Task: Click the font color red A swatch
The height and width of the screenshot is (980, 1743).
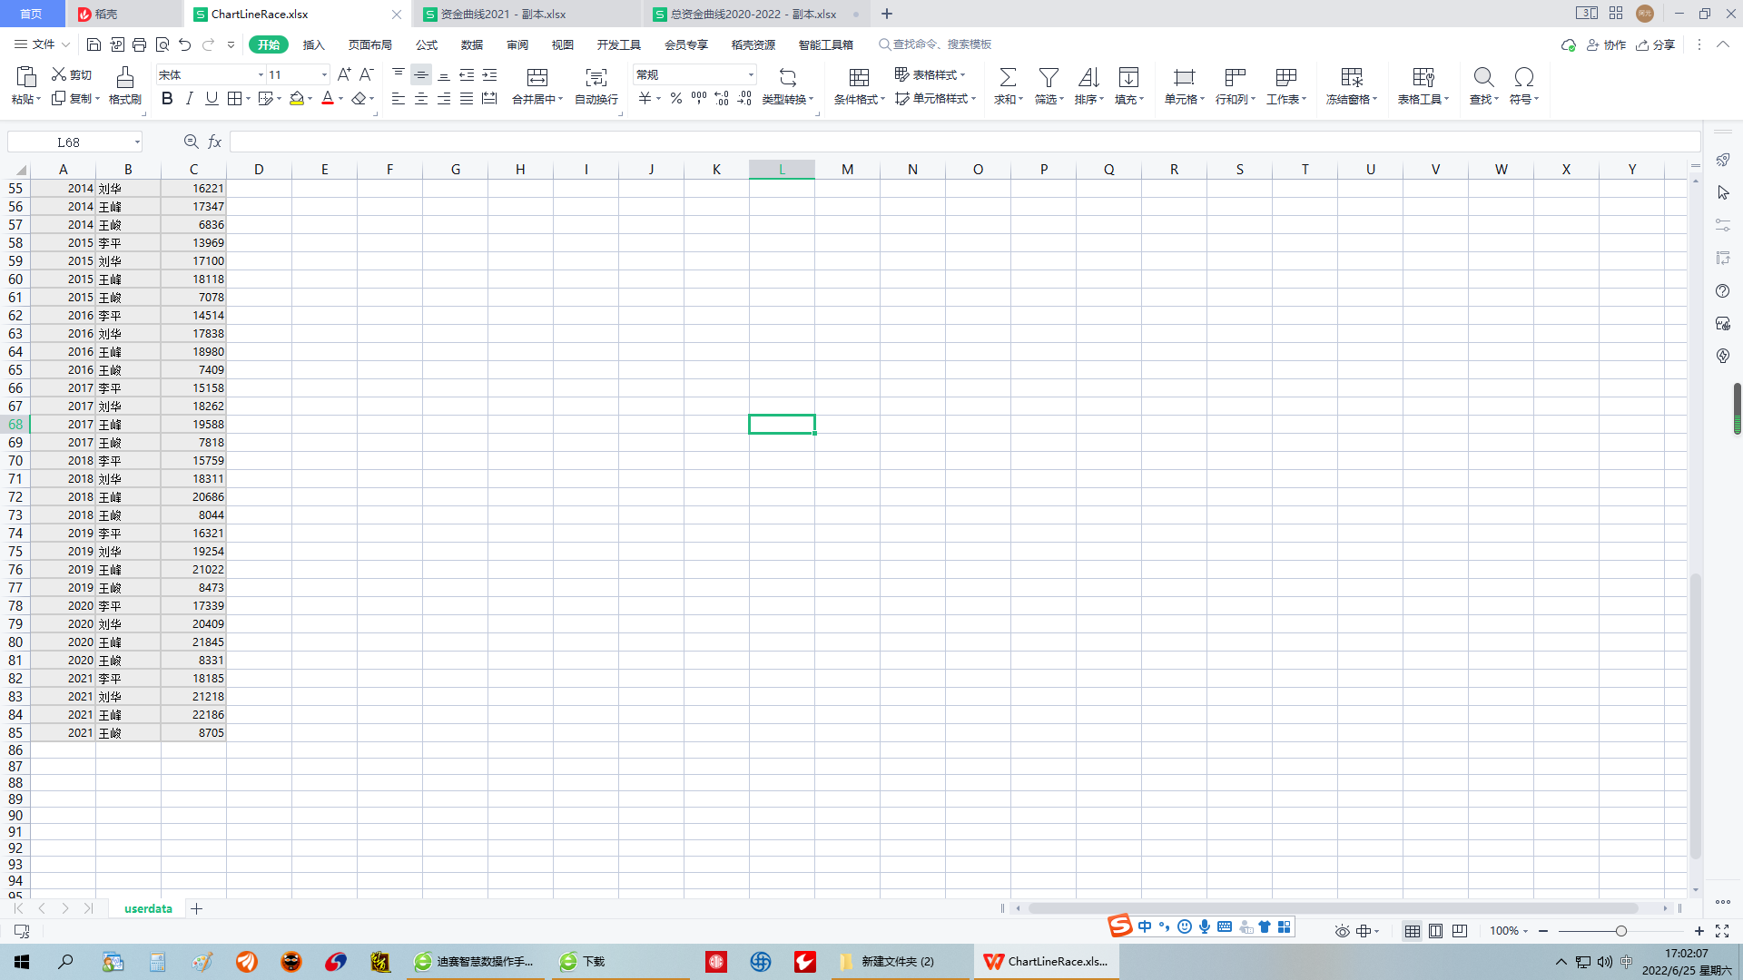Action: [x=328, y=99]
